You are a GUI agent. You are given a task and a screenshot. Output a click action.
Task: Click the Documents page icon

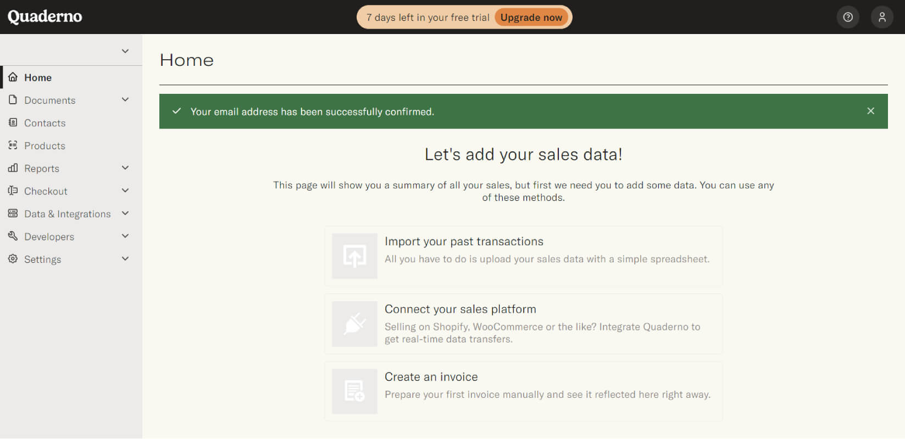13,99
